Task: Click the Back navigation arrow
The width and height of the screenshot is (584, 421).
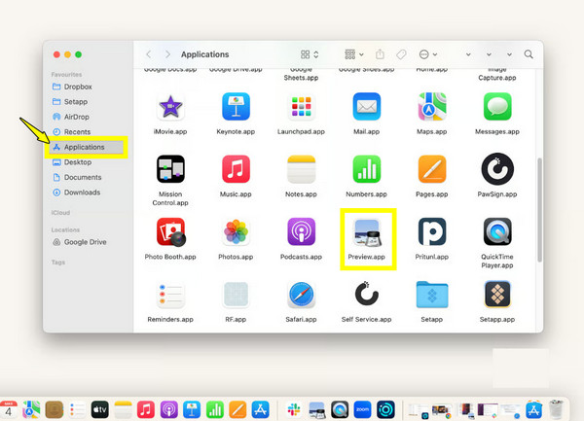Action: point(148,54)
